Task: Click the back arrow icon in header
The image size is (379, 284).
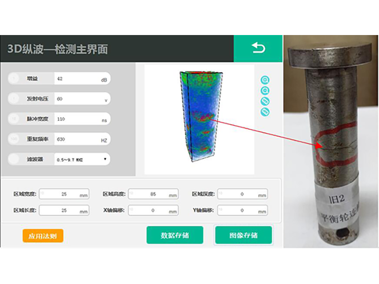Action: click(x=258, y=48)
